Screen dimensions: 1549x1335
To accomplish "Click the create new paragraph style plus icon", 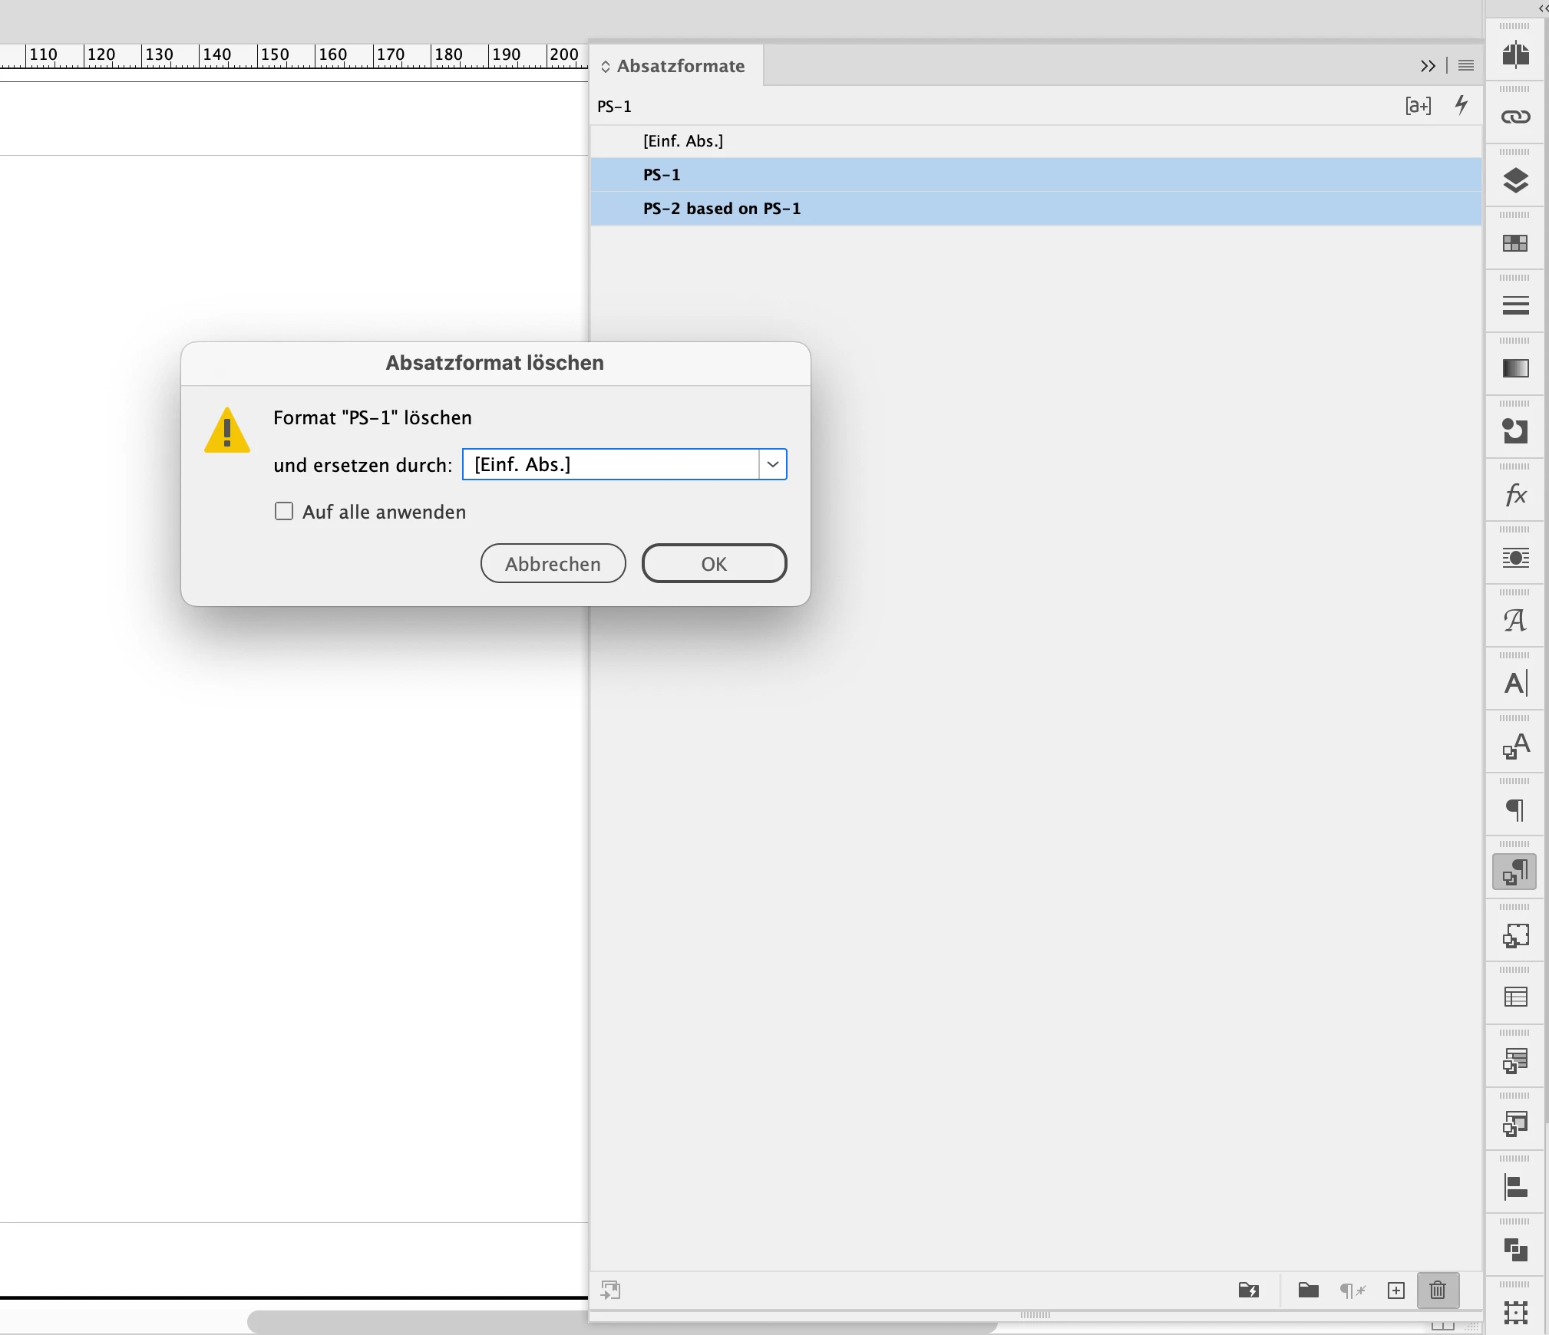I will (1396, 1290).
